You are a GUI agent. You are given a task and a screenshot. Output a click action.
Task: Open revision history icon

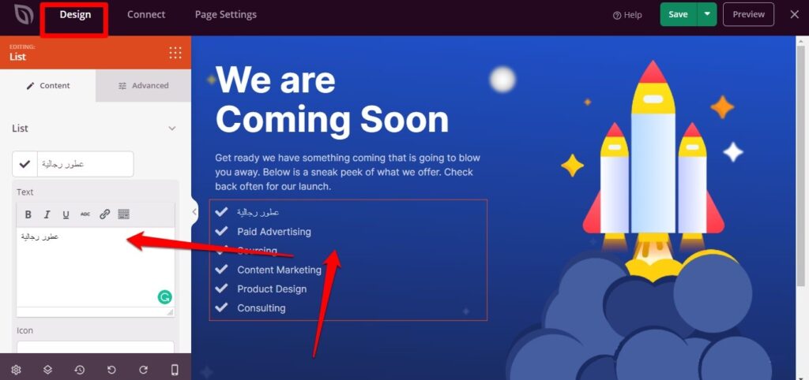80,370
